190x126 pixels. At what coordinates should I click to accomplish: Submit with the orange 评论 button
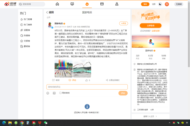click(x=123, y=93)
